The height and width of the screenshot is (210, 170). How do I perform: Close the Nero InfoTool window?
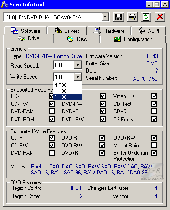(x=165, y=5)
